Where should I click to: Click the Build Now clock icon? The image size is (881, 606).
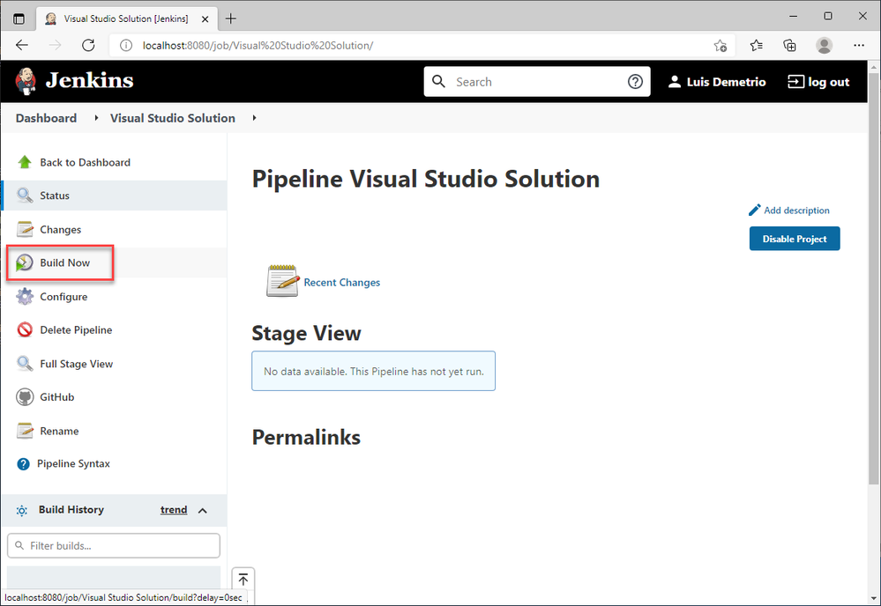[x=24, y=262]
